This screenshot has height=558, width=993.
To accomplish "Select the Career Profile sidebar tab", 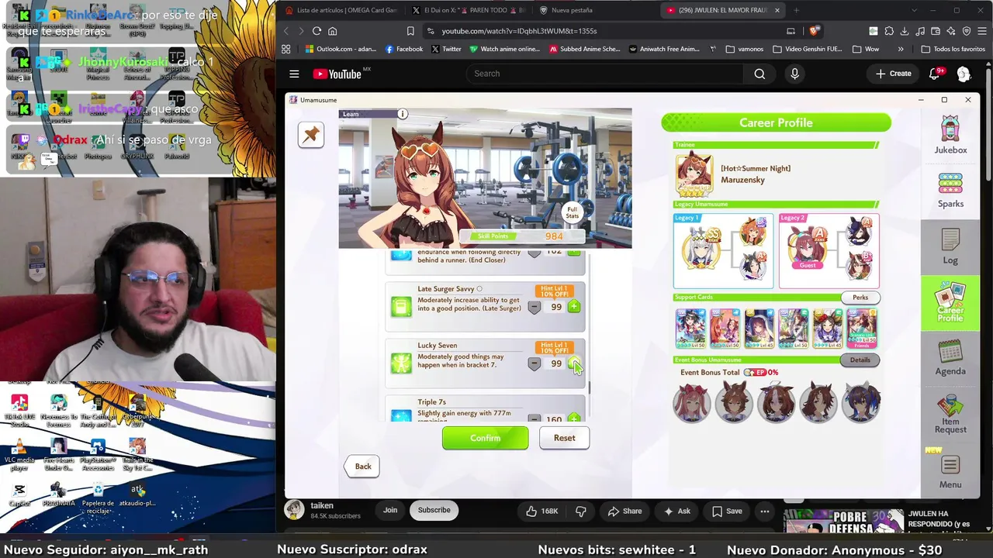I will (x=950, y=302).
